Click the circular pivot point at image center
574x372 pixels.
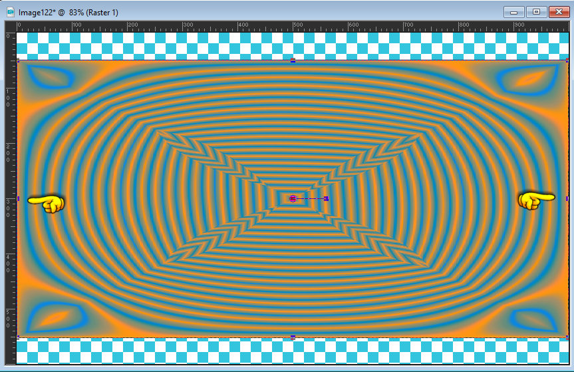click(x=293, y=198)
